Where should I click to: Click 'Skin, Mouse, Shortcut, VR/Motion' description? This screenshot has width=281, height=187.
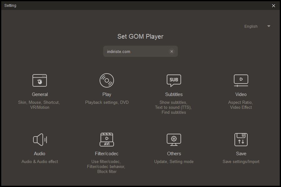coord(39,105)
